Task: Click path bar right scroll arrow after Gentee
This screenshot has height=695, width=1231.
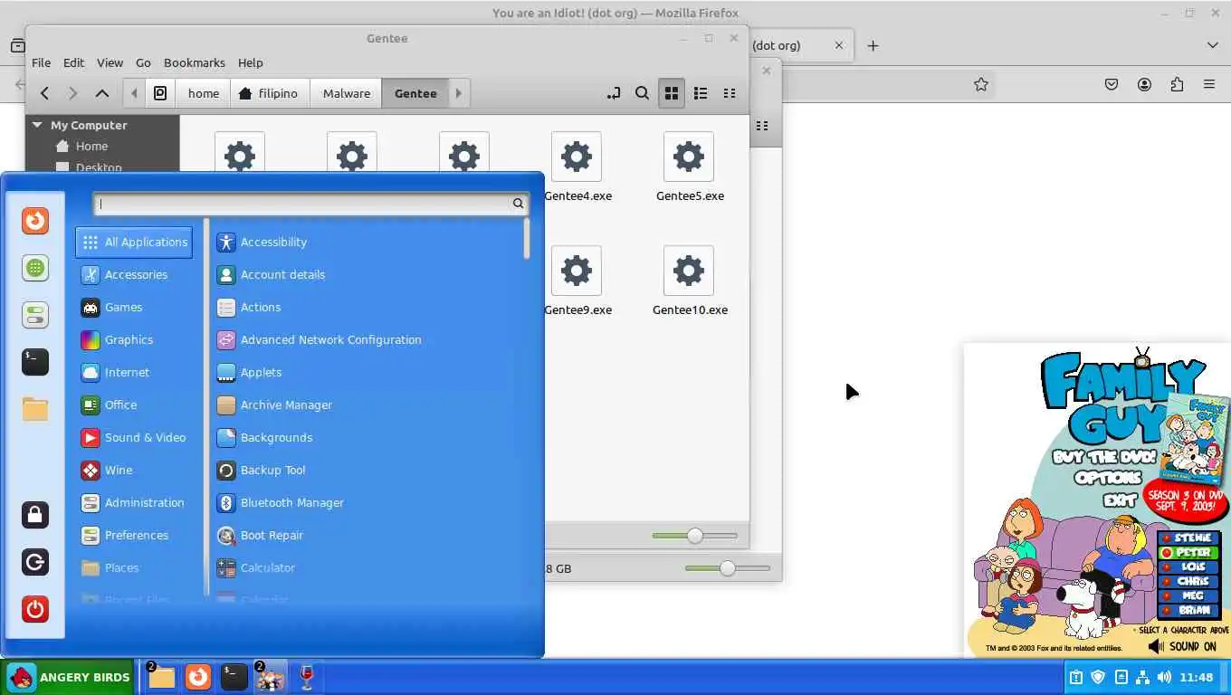Action: tap(459, 93)
